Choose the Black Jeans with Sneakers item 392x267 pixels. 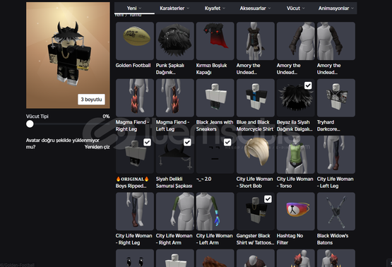click(x=215, y=97)
